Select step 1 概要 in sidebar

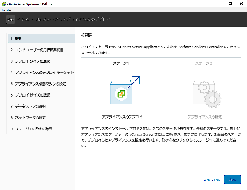pyautogui.click(x=41, y=38)
